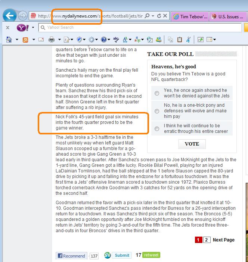
Task: Click the 'TAKE OUR POLL' heading
Action: (x=170, y=54)
